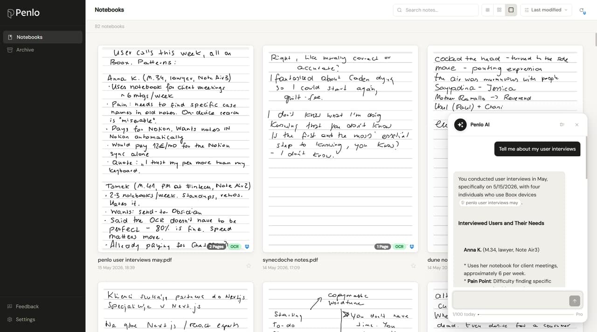Click the OCR badge on synecdoche notes
Viewport: 597px width, 332px height.
(399, 247)
